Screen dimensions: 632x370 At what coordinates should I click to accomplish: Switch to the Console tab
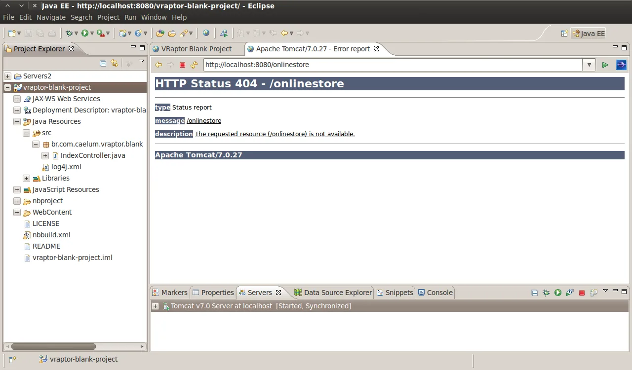(x=435, y=293)
